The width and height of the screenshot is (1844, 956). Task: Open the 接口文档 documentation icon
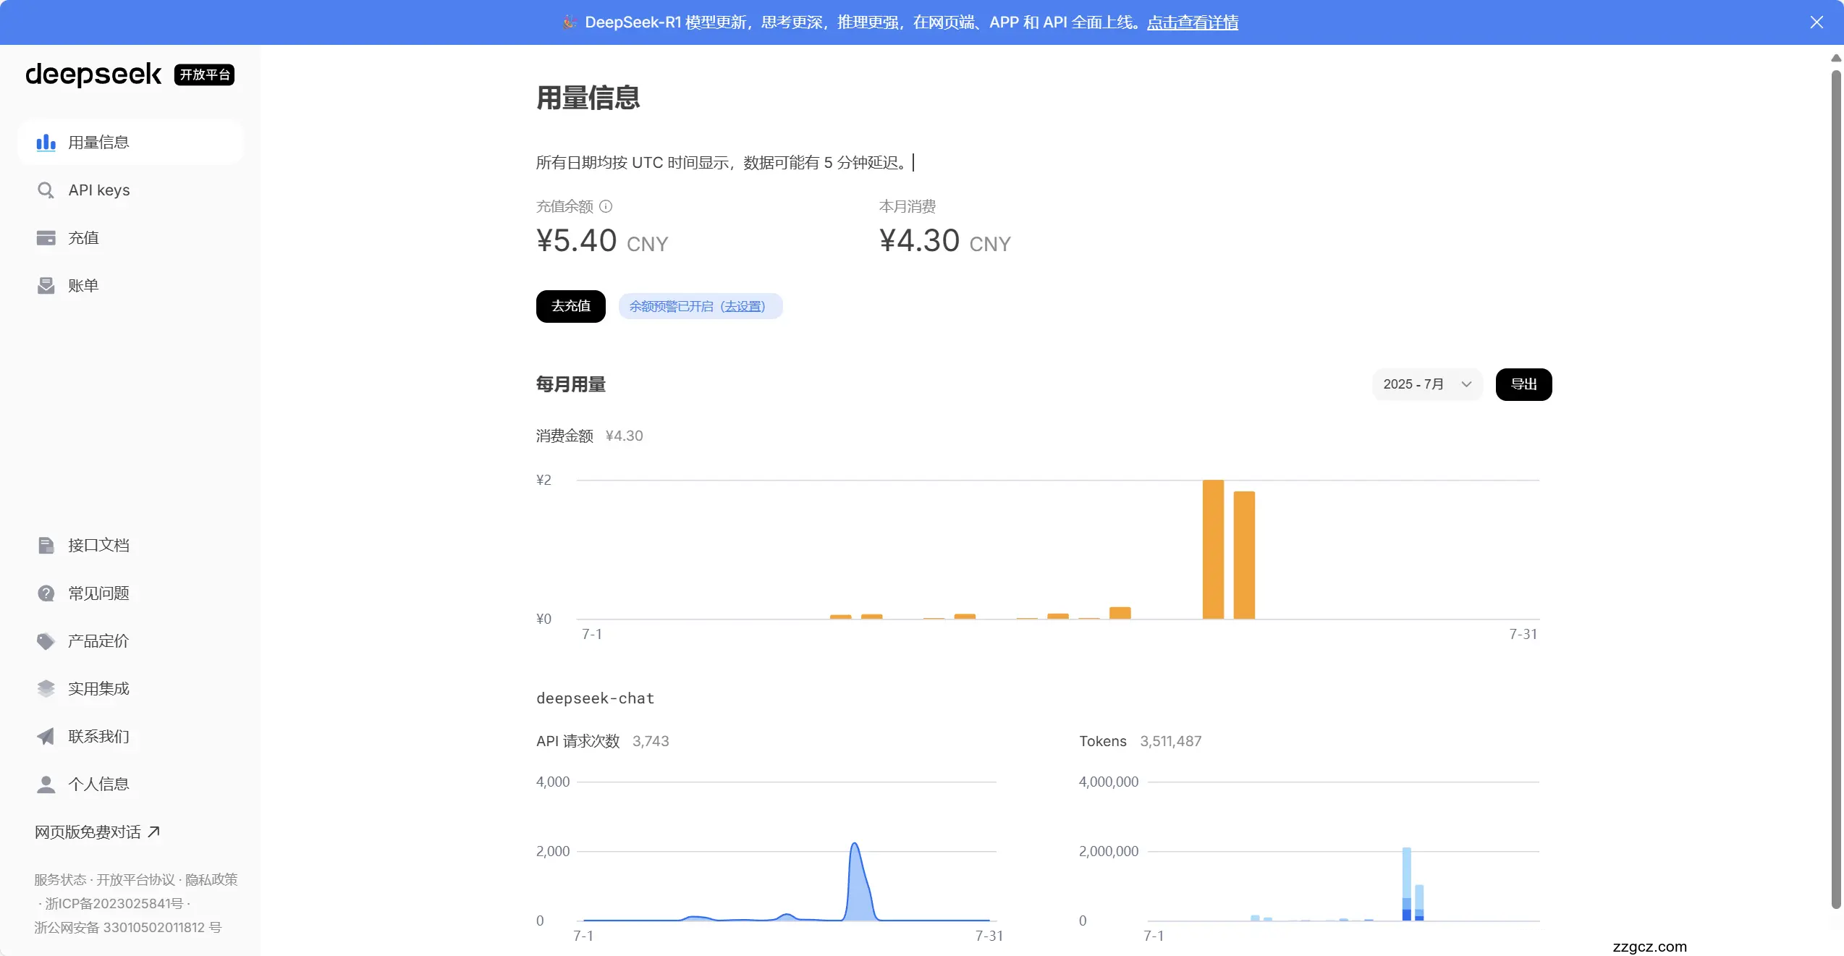tap(46, 545)
